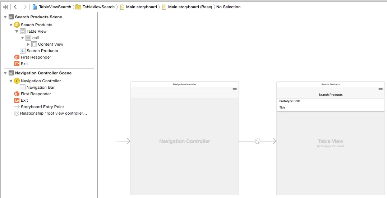Open TableViewSearch project in breadcrumb bar

click(x=52, y=7)
